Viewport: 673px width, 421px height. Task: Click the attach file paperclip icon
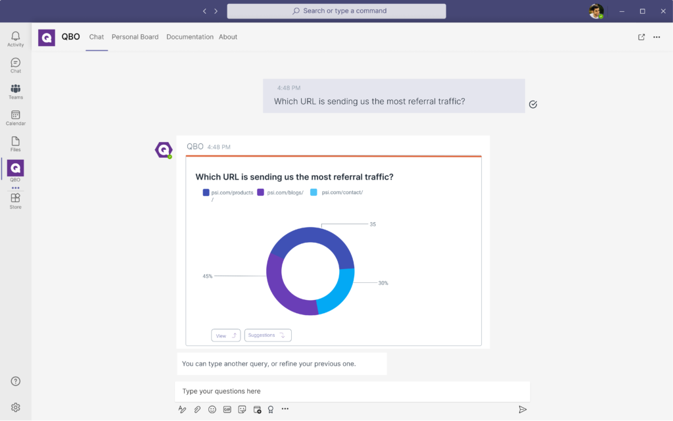[x=197, y=409]
